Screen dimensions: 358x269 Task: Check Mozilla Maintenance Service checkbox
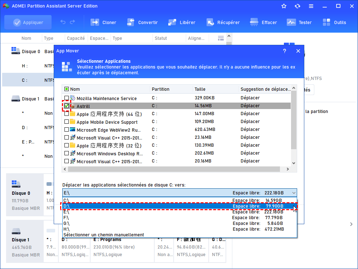(67, 98)
